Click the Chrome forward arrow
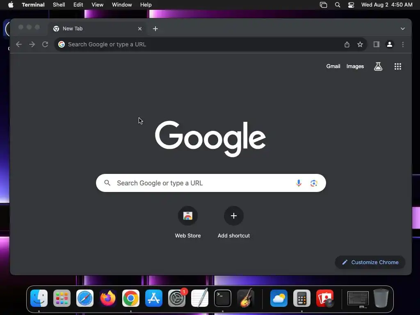 (32, 44)
